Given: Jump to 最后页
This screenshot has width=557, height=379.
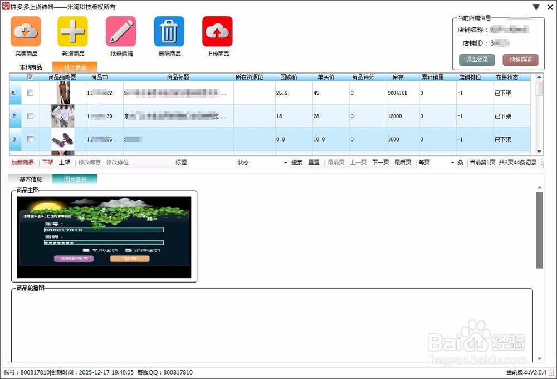Looking at the screenshot, I should 403,163.
